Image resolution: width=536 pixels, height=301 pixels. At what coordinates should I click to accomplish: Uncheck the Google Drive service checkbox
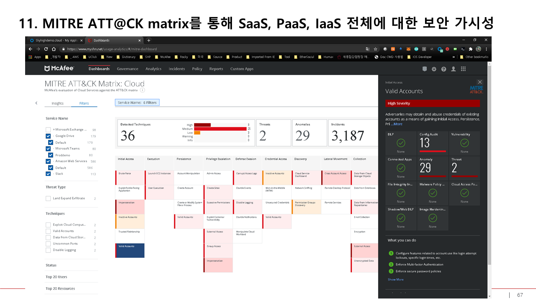[x=48, y=136]
